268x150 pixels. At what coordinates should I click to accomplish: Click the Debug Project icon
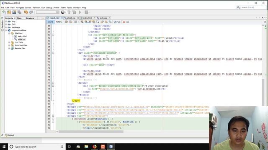(87, 12)
